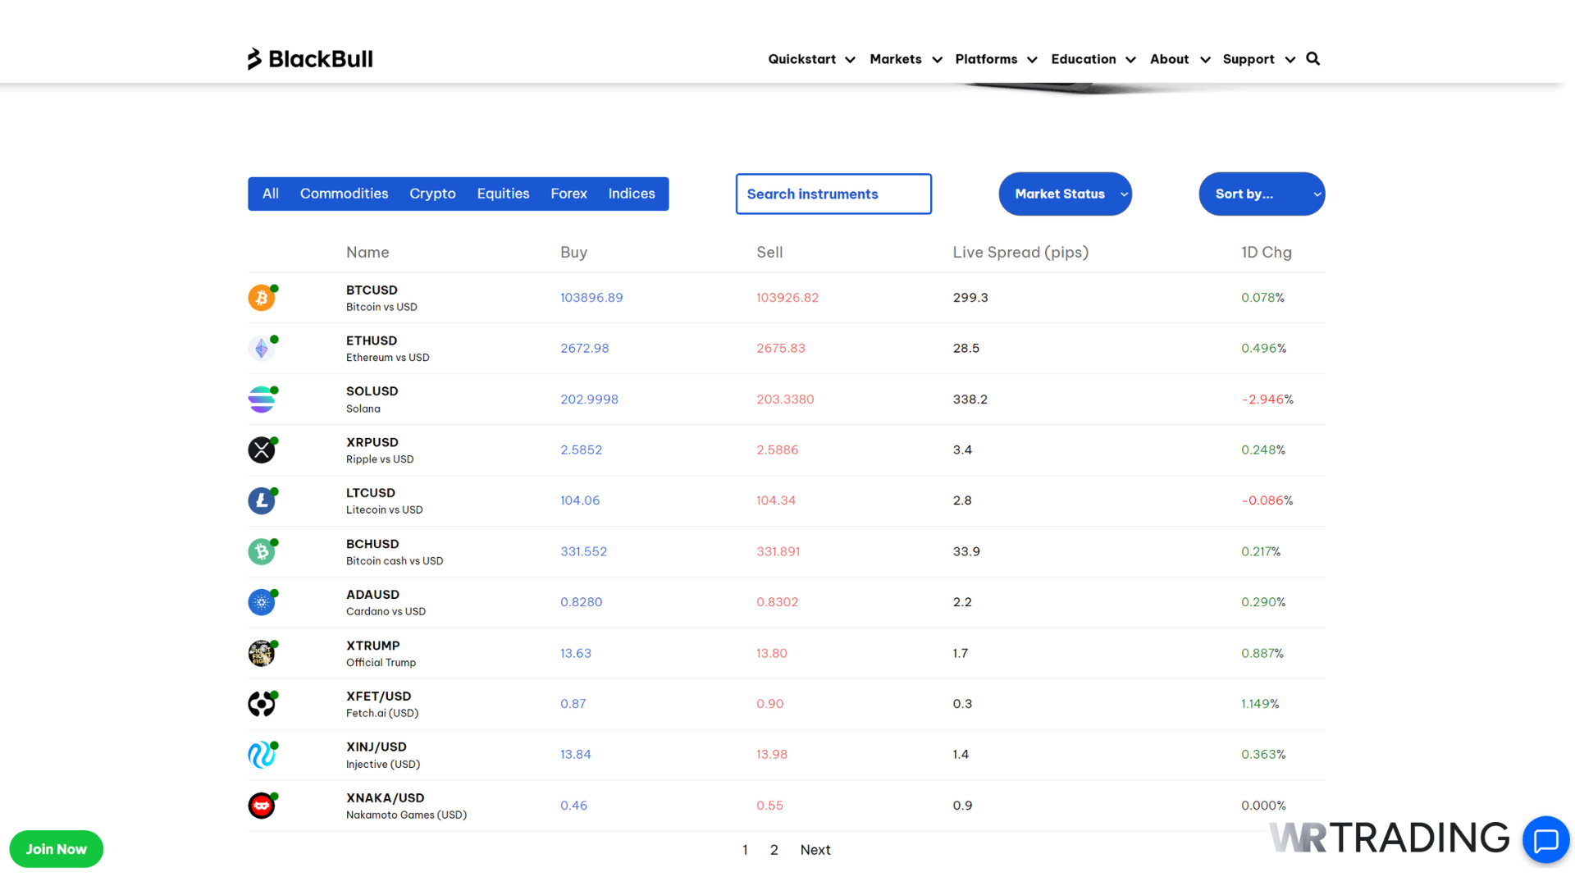
Task: Click the Join Now button
Action: (x=56, y=849)
